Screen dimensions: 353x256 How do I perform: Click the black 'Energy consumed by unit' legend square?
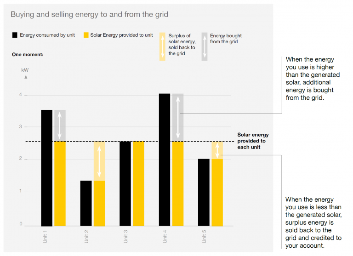coord(15,35)
